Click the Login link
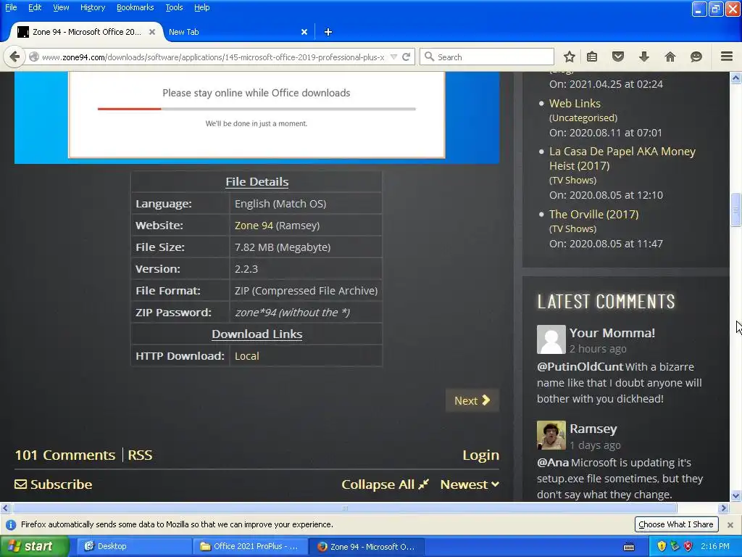This screenshot has height=557, width=742. (x=481, y=455)
